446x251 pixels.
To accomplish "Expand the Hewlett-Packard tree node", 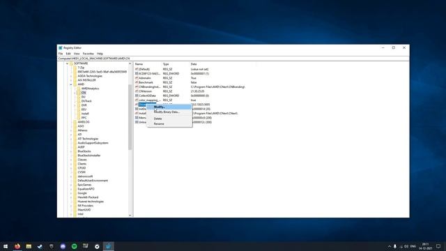I will [x=71, y=197].
